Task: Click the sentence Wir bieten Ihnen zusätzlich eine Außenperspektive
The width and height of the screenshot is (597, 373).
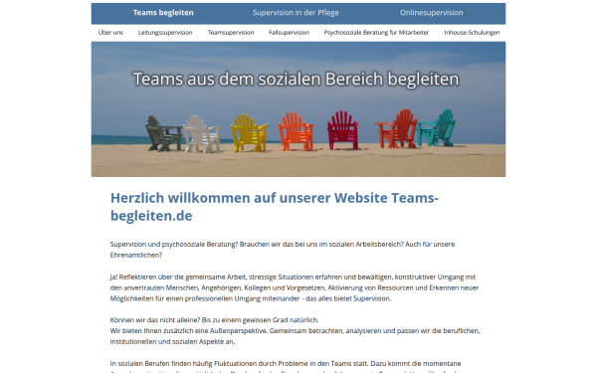Action: pyautogui.click(x=189, y=331)
